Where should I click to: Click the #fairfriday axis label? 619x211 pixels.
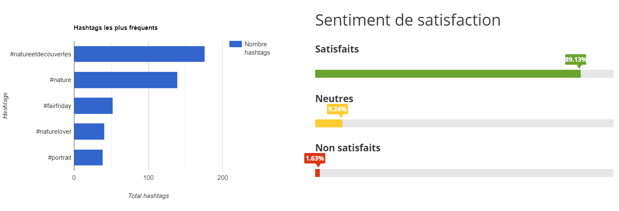[57, 106]
